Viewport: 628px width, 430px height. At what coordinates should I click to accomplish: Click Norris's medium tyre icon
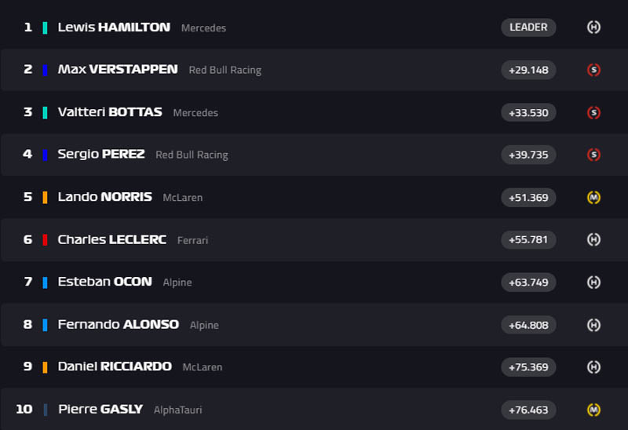pyautogui.click(x=593, y=197)
